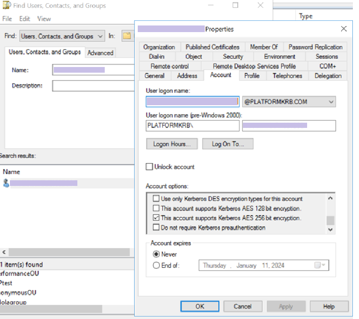Open the calendar picker in End of date
Viewport: 359px width, 319px height.
[320, 265]
